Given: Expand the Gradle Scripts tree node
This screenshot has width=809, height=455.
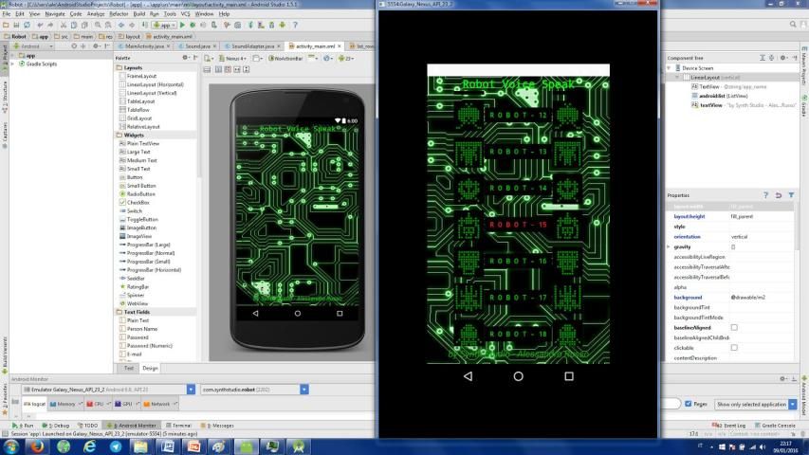Looking at the screenshot, I should [x=12, y=64].
